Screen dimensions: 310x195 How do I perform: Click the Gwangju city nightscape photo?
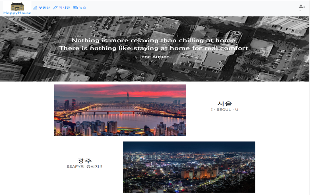click(189, 167)
